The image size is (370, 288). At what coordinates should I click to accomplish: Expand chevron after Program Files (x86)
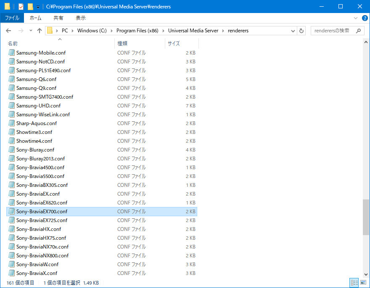coord(163,31)
